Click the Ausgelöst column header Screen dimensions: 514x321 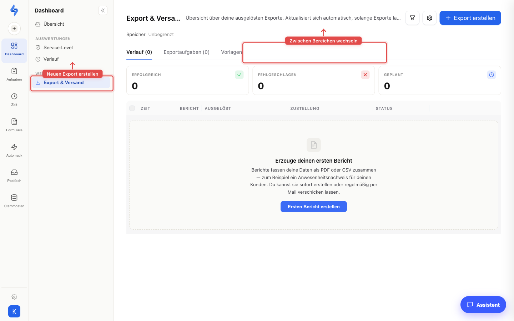click(x=218, y=108)
